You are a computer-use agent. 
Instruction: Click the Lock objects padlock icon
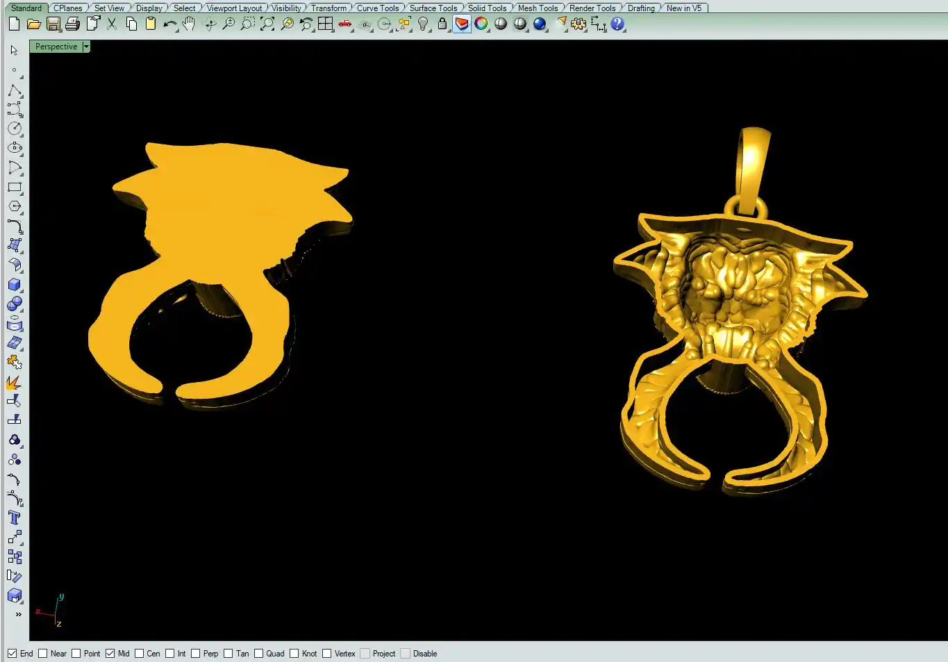click(x=442, y=24)
